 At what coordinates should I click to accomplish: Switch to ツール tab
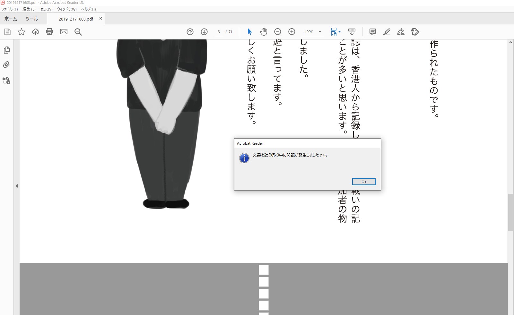pos(32,19)
